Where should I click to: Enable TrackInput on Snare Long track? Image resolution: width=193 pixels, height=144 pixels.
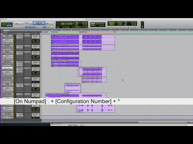[x=7, y=70]
